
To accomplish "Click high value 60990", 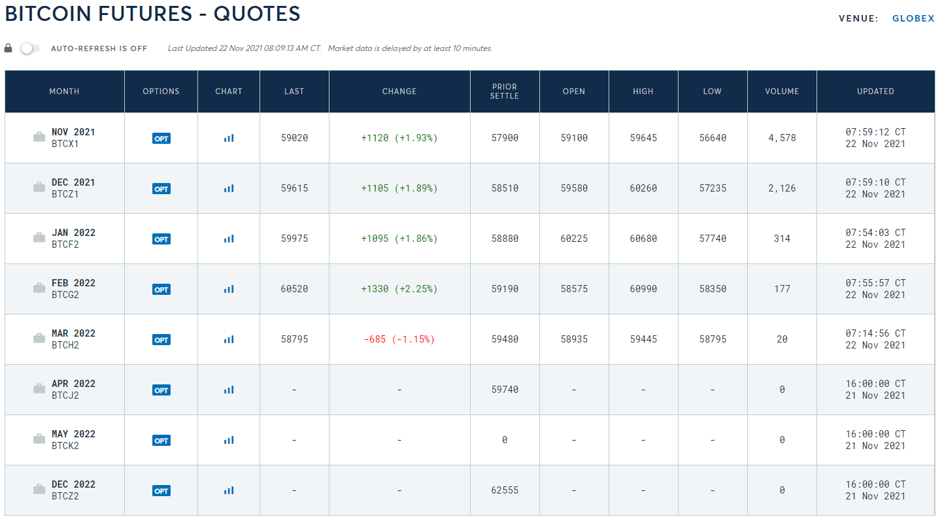I will tap(643, 289).
